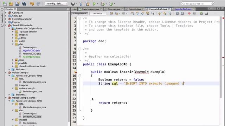Click the editor vertical scrollbar
The image size is (225, 126).
coord(221,57)
